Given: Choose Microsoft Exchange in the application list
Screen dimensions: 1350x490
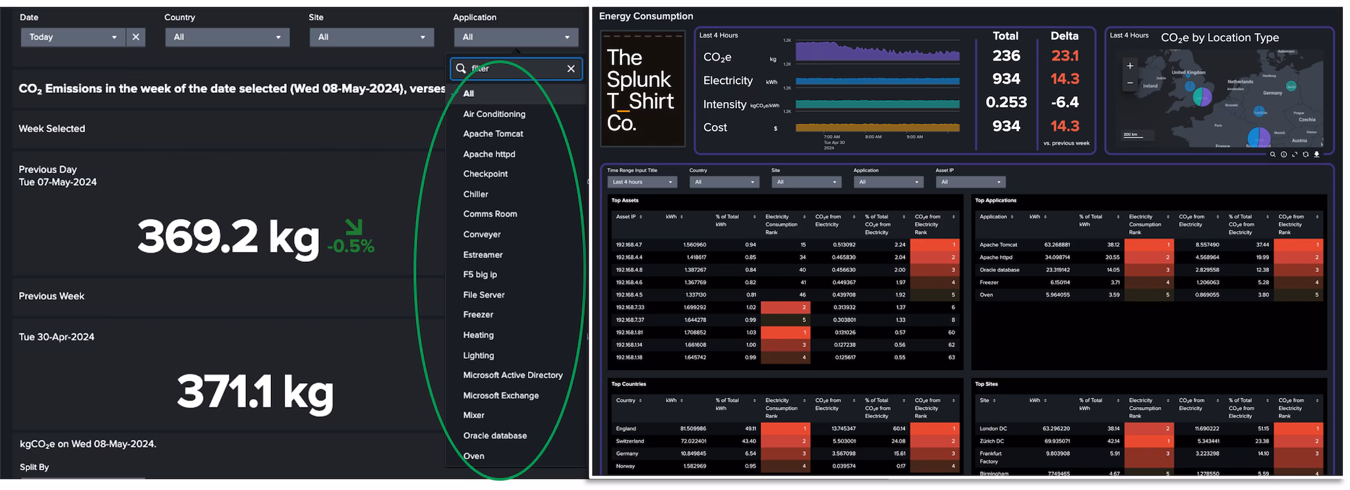Looking at the screenshot, I should pos(500,395).
